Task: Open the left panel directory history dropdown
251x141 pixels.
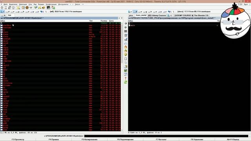Action: click(122, 18)
